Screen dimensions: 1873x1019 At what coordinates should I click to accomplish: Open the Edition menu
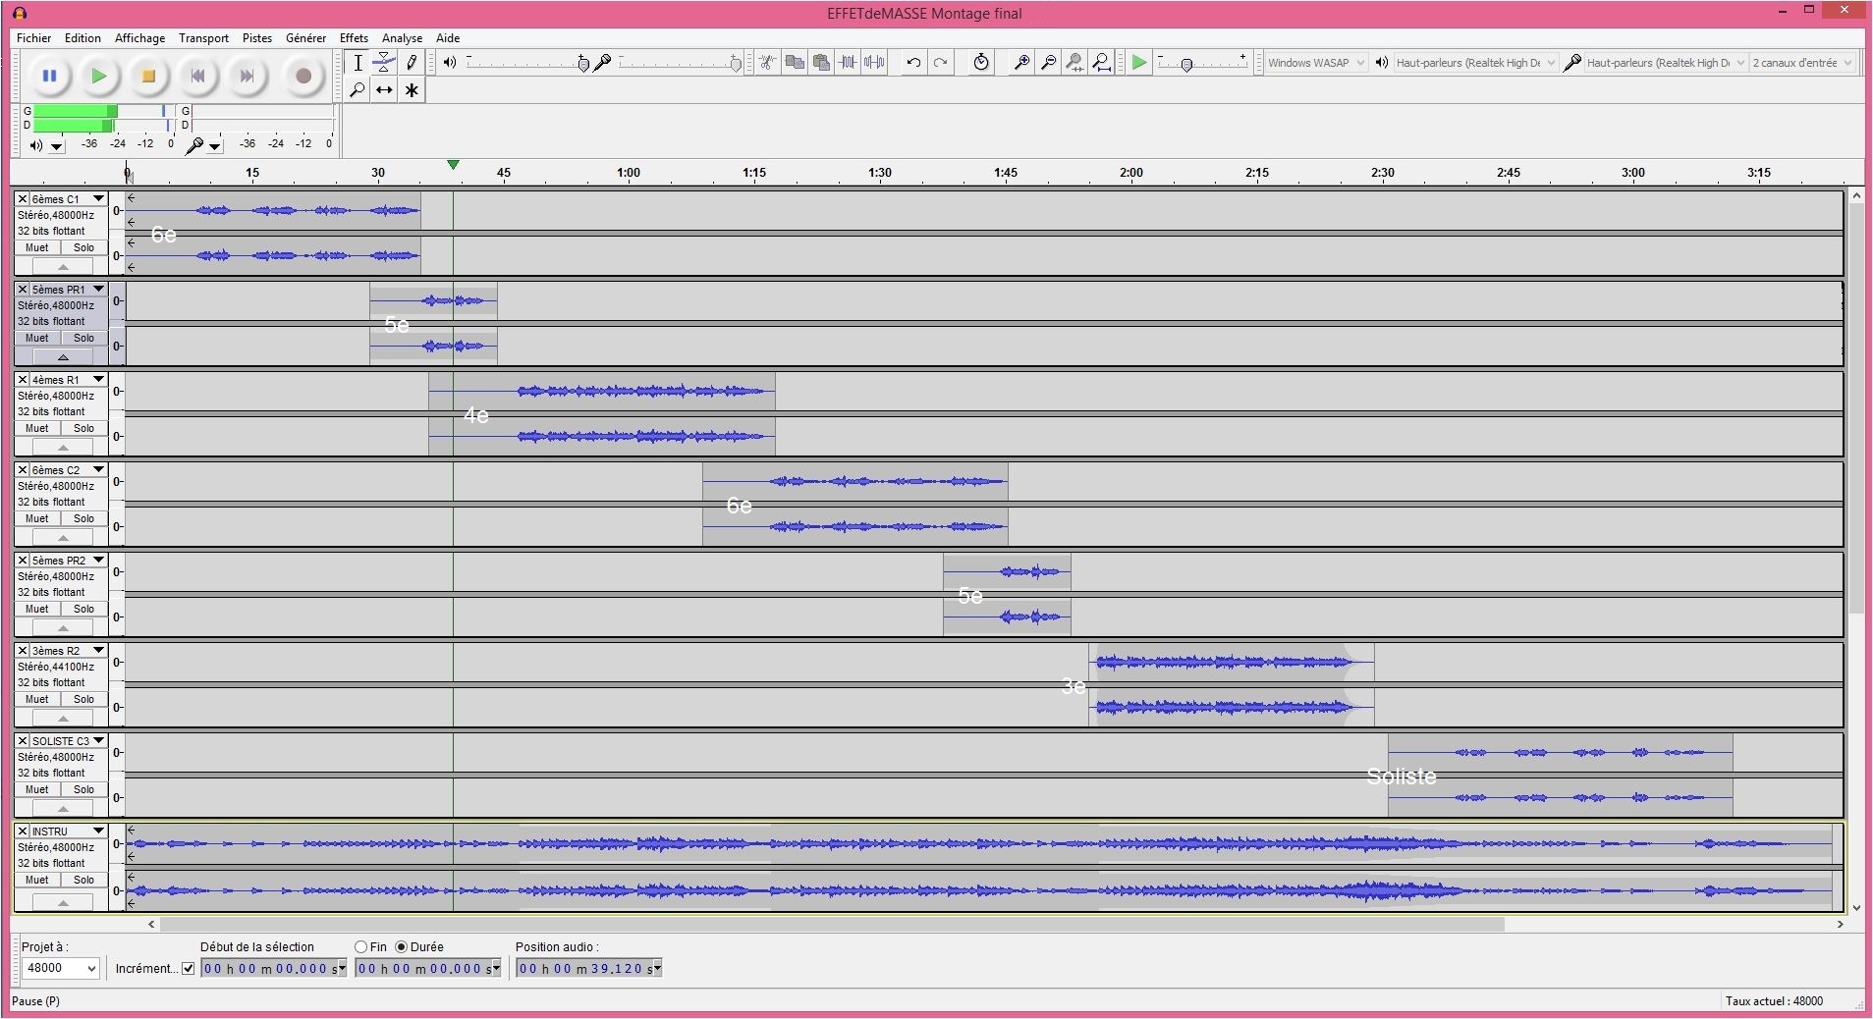[x=83, y=38]
